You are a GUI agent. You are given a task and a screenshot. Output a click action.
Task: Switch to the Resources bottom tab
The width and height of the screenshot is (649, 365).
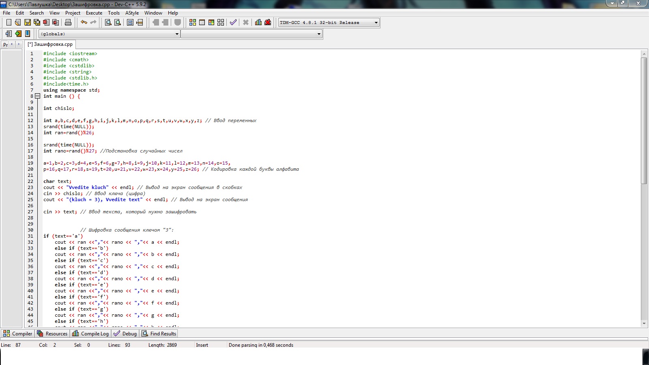[52, 333]
